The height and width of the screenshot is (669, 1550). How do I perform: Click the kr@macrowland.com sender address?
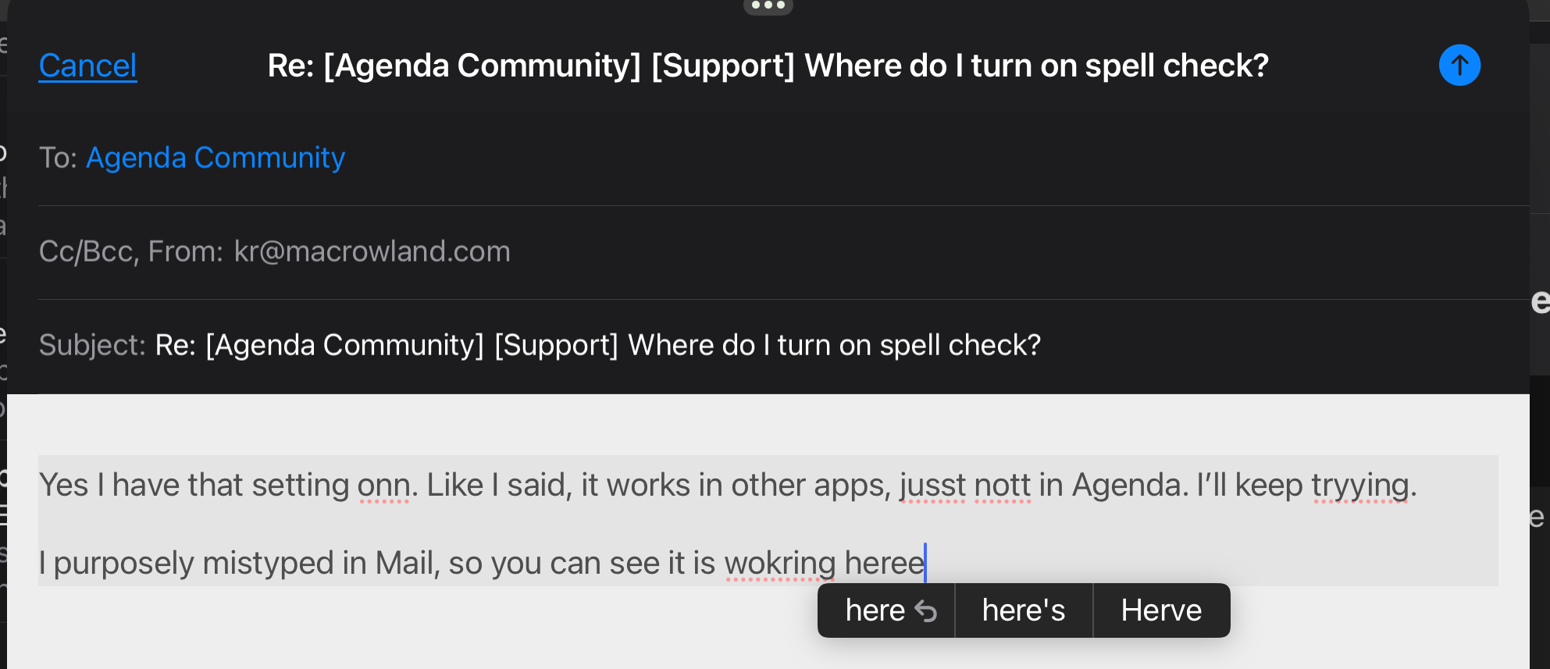(372, 251)
